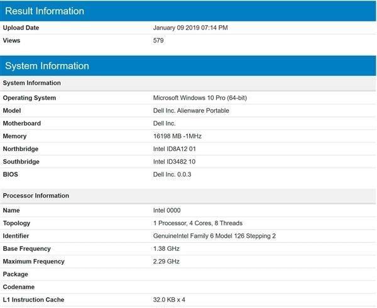Click the Codename label
The width and height of the screenshot is (377, 308).
click(x=18, y=287)
